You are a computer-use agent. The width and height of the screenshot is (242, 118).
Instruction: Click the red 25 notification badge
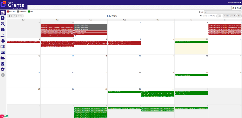point(2,116)
